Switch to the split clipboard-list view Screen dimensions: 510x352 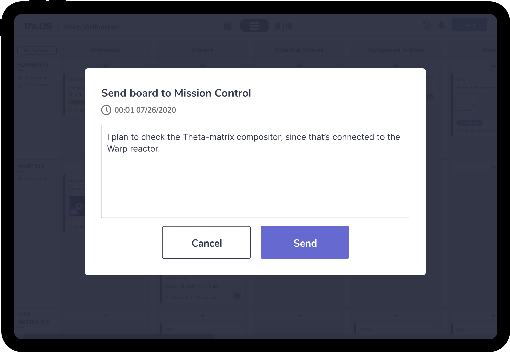click(284, 26)
